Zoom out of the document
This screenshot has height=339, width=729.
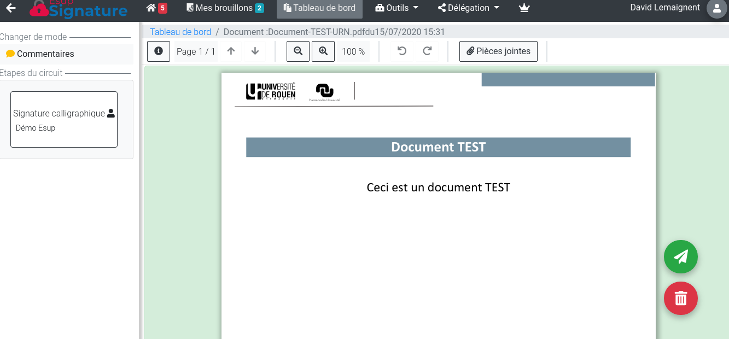click(298, 51)
